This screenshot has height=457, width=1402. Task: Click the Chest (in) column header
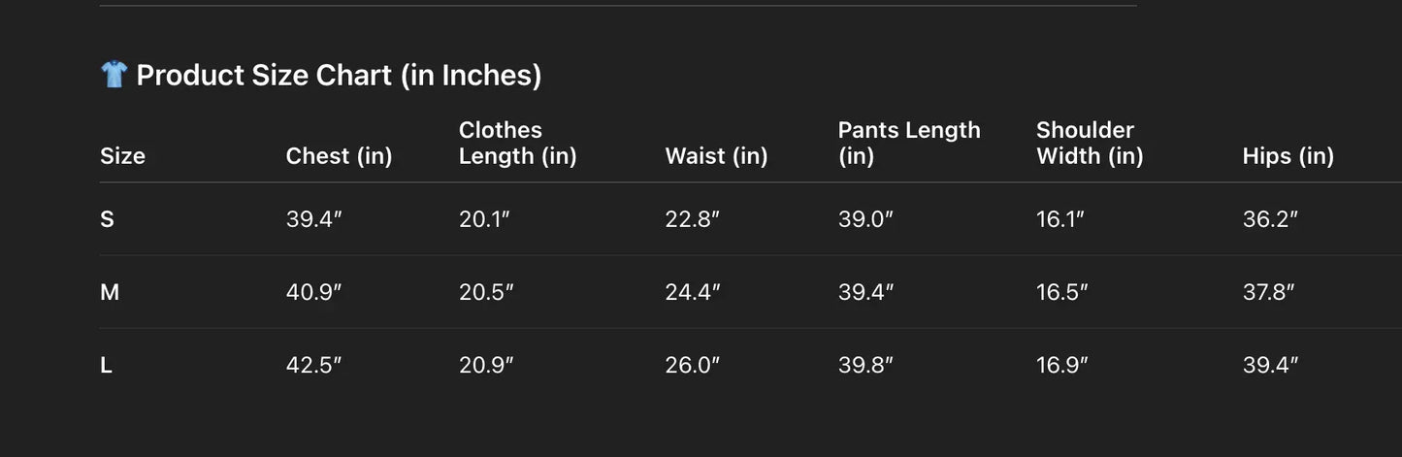coord(339,156)
